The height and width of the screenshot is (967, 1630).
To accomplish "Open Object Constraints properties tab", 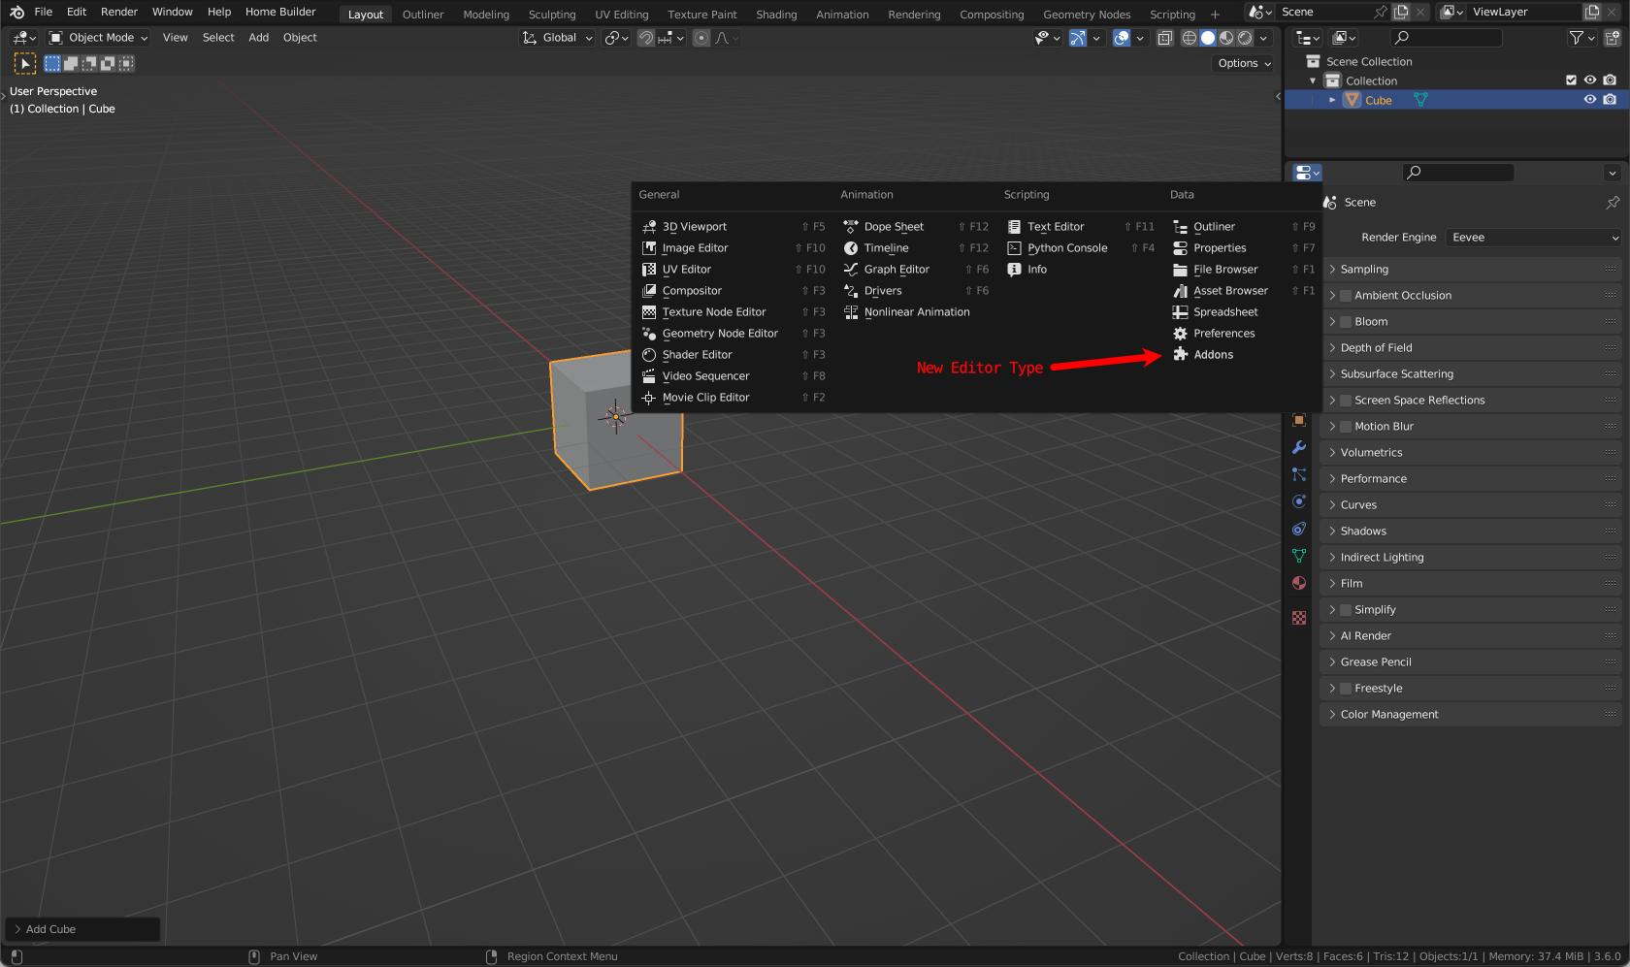I will (x=1299, y=529).
